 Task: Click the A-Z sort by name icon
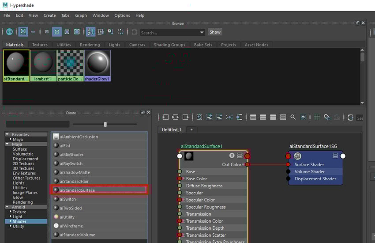(x=90, y=32)
